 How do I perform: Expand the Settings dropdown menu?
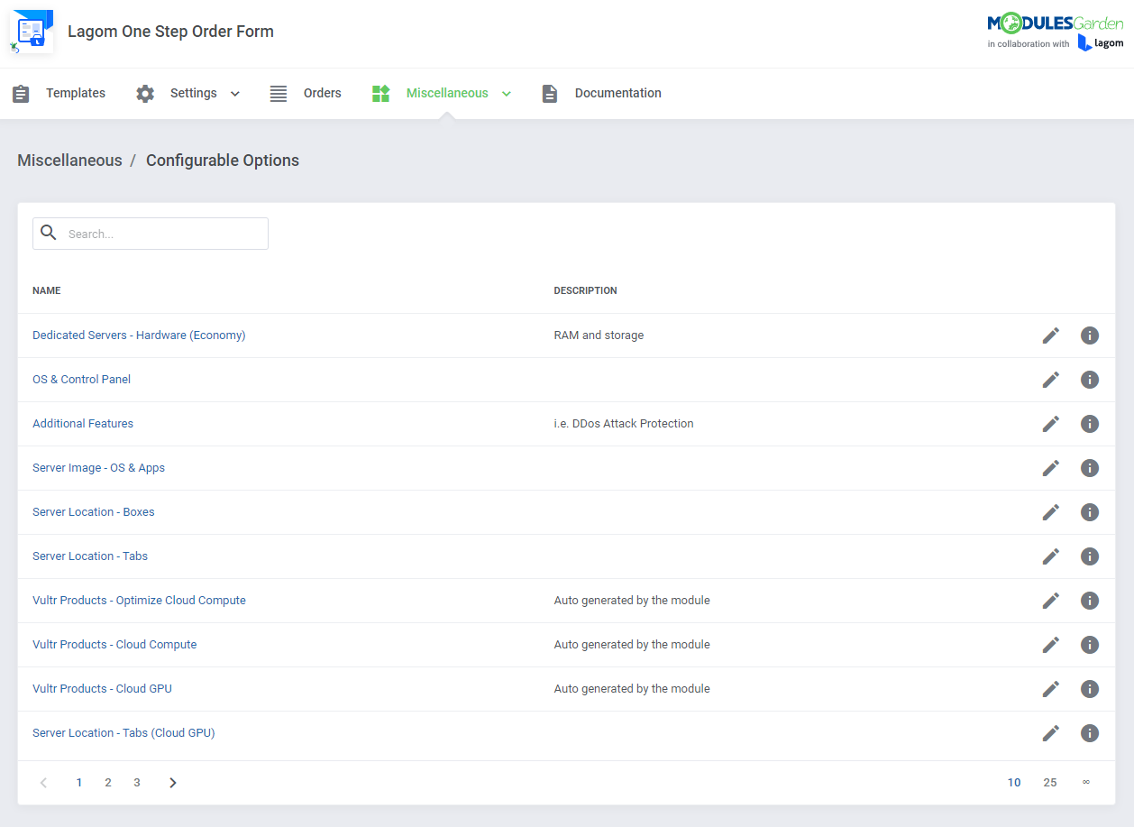pyautogui.click(x=234, y=93)
